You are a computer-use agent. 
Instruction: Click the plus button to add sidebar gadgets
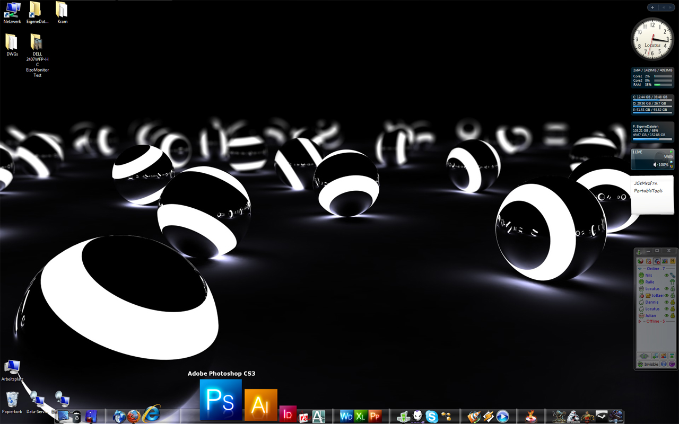pos(652,7)
